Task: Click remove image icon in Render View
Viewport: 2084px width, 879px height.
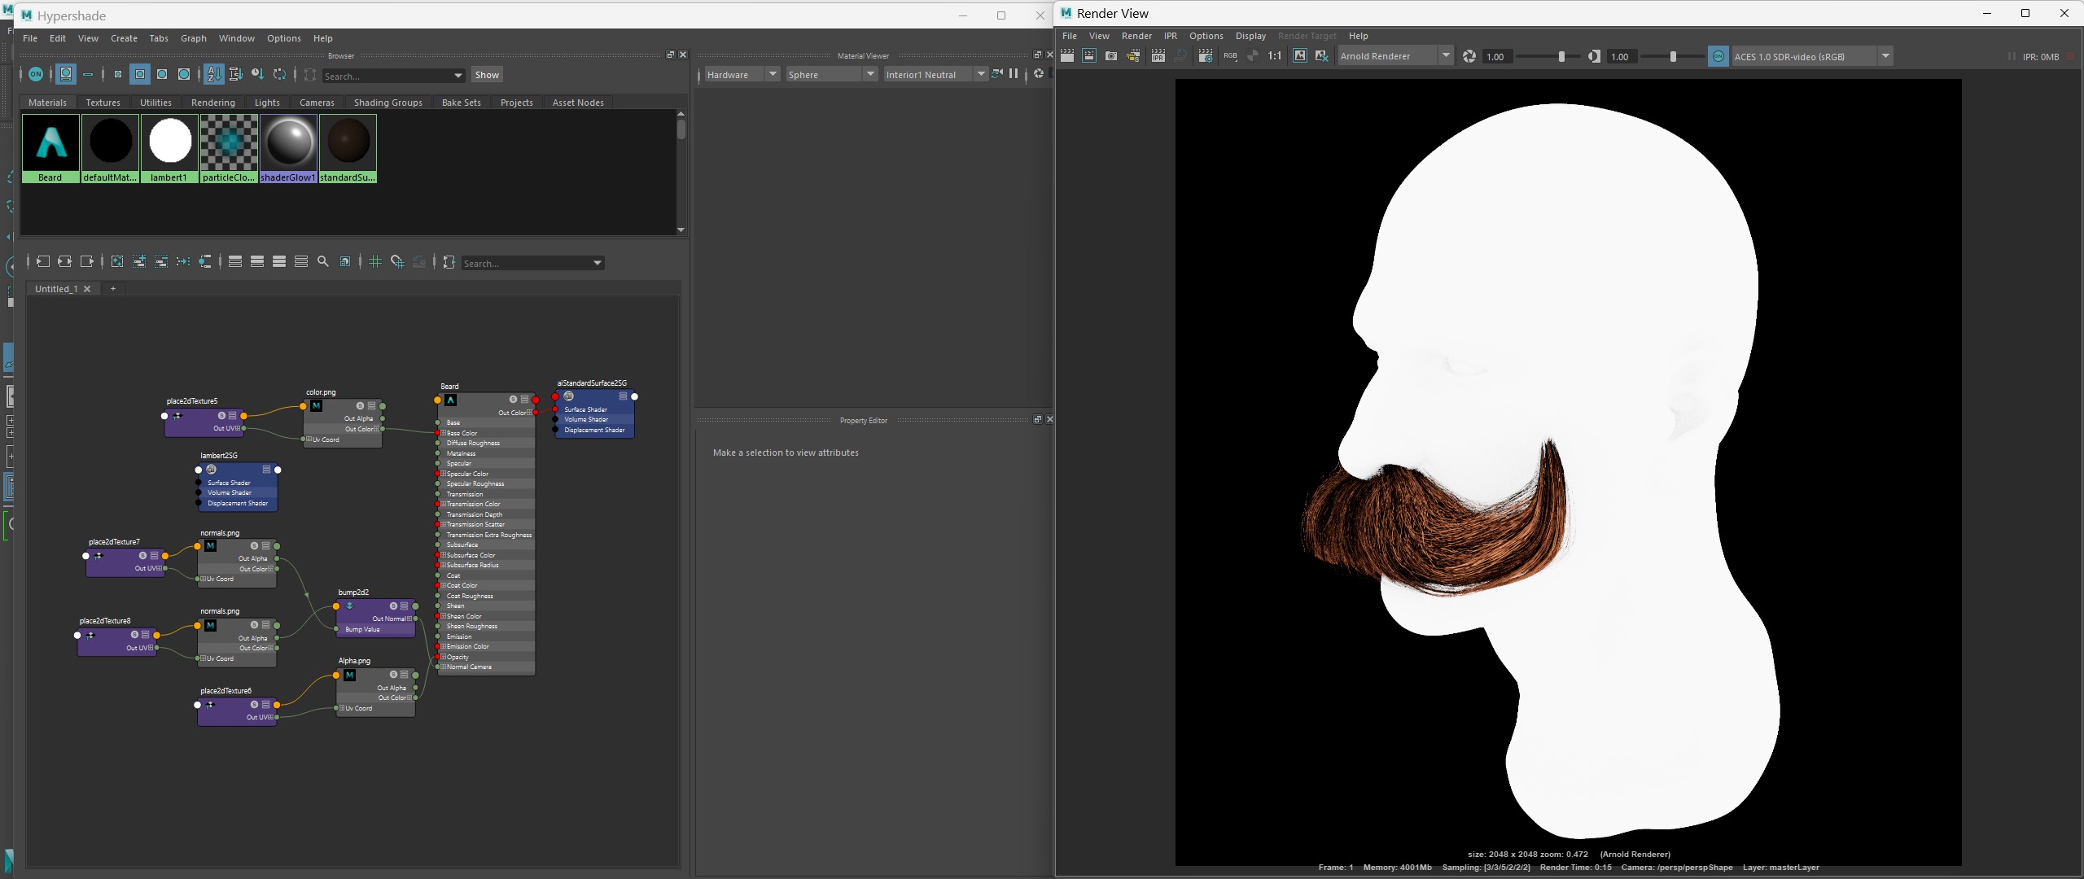Action: click(1321, 56)
